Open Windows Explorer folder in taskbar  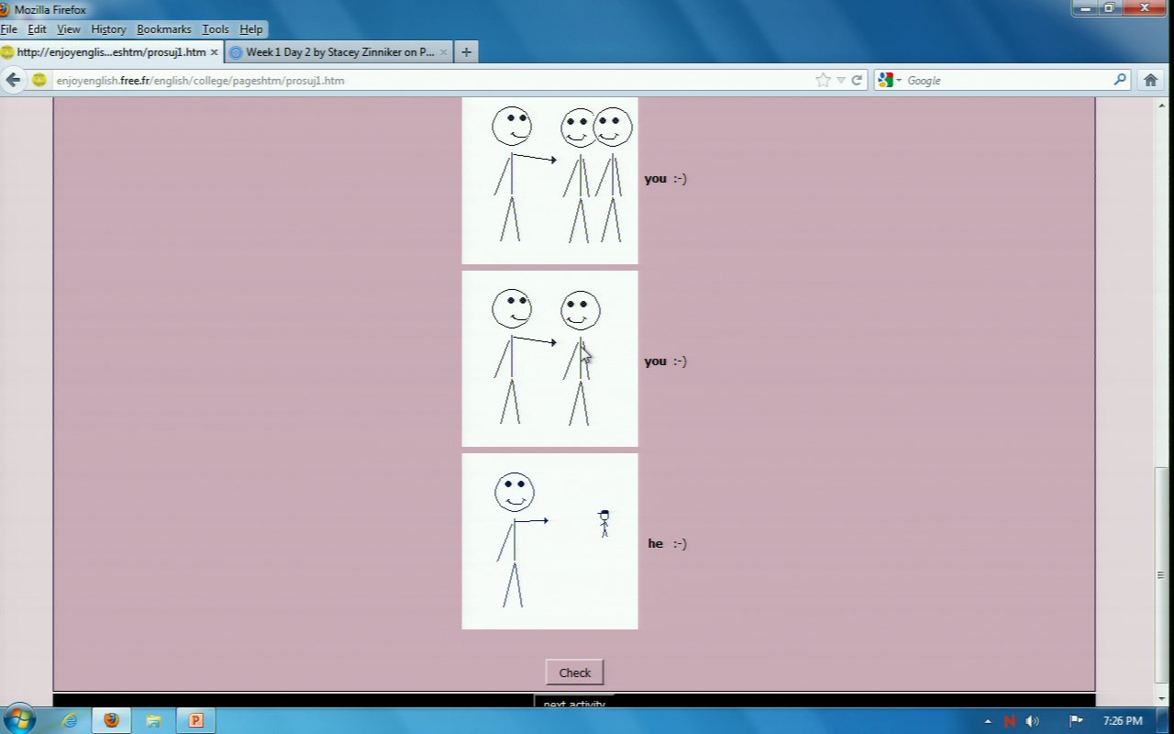tap(153, 720)
